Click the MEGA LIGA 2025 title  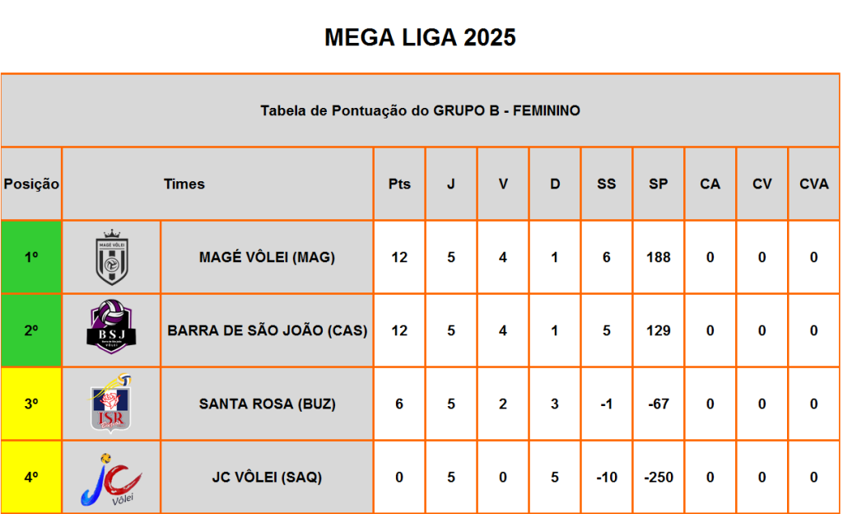click(420, 38)
